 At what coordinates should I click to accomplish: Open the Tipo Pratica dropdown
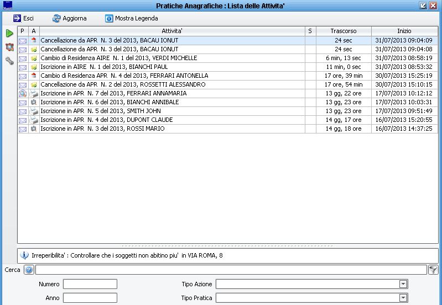coord(403,298)
